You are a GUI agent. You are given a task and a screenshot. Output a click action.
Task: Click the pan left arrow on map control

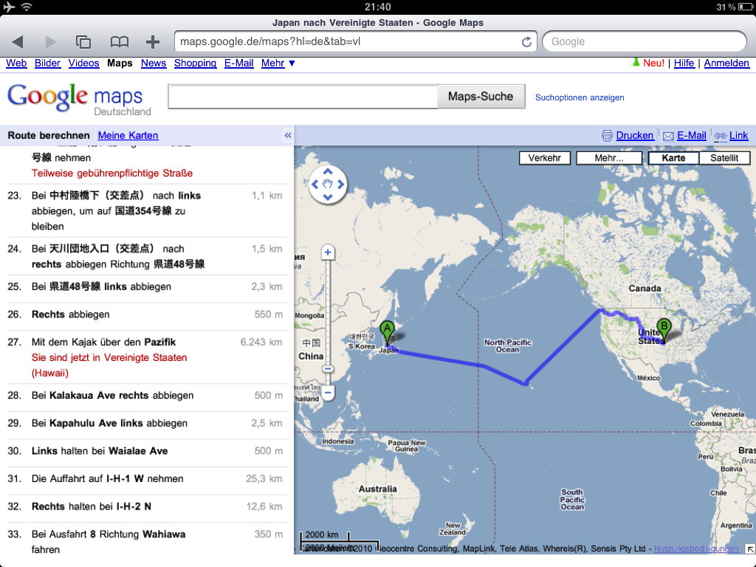(x=315, y=184)
